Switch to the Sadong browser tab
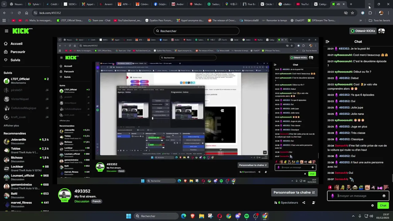Image resolution: width=393 pixels, height=221 pixels. coord(214,4)
